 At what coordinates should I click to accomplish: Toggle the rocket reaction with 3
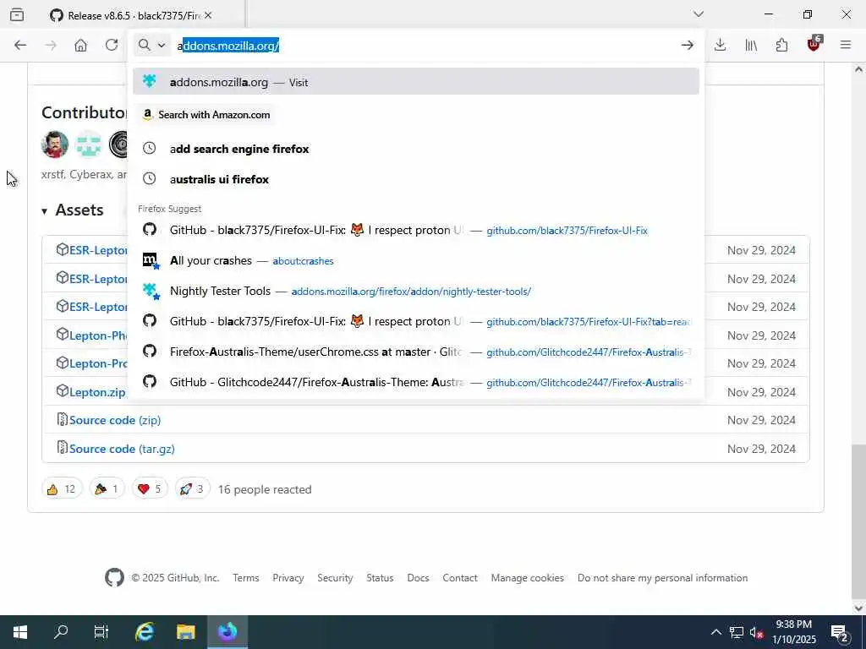coord(192,489)
